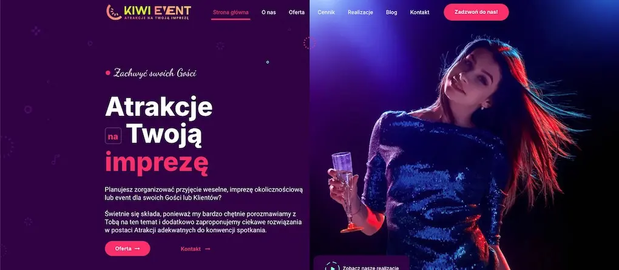The height and width of the screenshot is (270, 619).
Task: Click the pink "imprezę" headline word
Action: coord(157,163)
